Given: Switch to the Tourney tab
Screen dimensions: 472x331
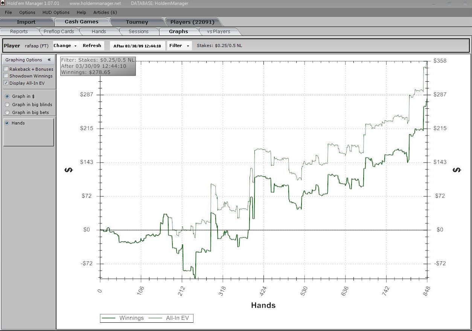Looking at the screenshot, I should (x=137, y=22).
